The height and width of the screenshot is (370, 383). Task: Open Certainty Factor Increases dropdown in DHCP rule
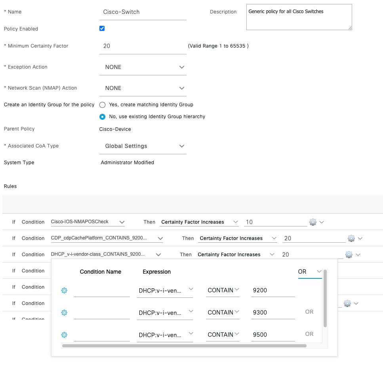(x=236, y=255)
